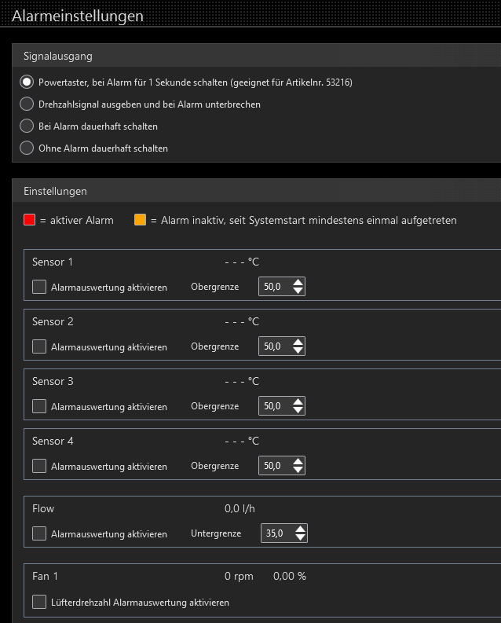Select Drehzahlsignal ausgeben radio option
This screenshot has width=501, height=623.
point(27,104)
